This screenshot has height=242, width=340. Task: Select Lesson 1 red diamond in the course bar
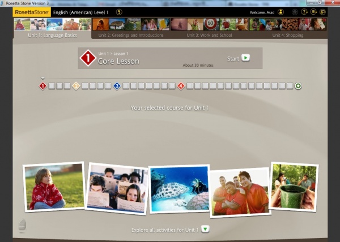pyautogui.click(x=42, y=86)
